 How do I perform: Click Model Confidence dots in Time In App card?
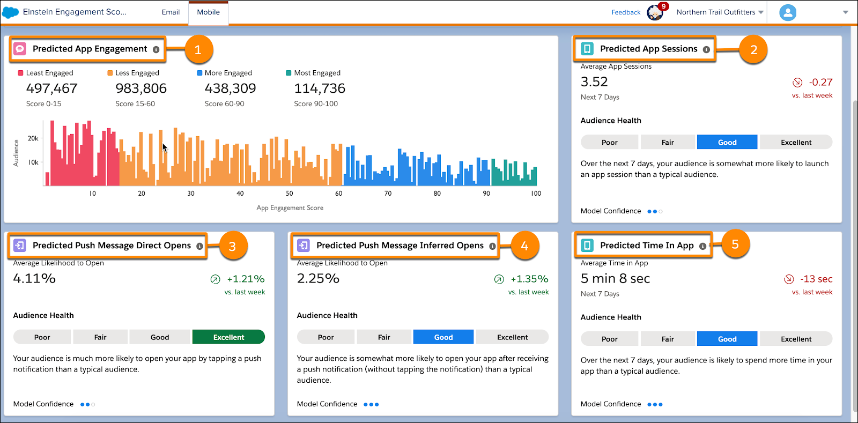coord(655,404)
